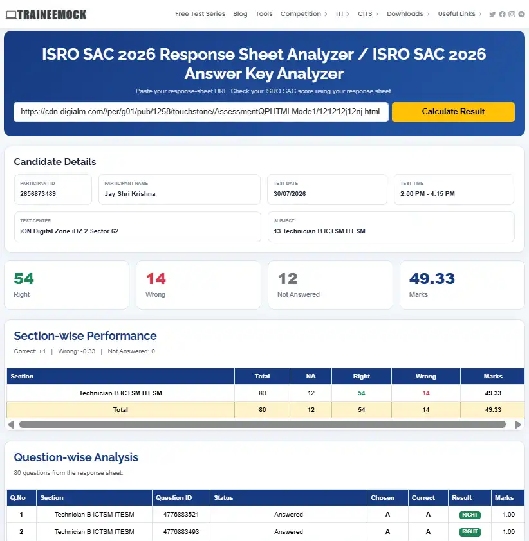Expand the Useful Links menu chevron
Image resolution: width=529 pixels, height=541 pixels.
(x=480, y=14)
